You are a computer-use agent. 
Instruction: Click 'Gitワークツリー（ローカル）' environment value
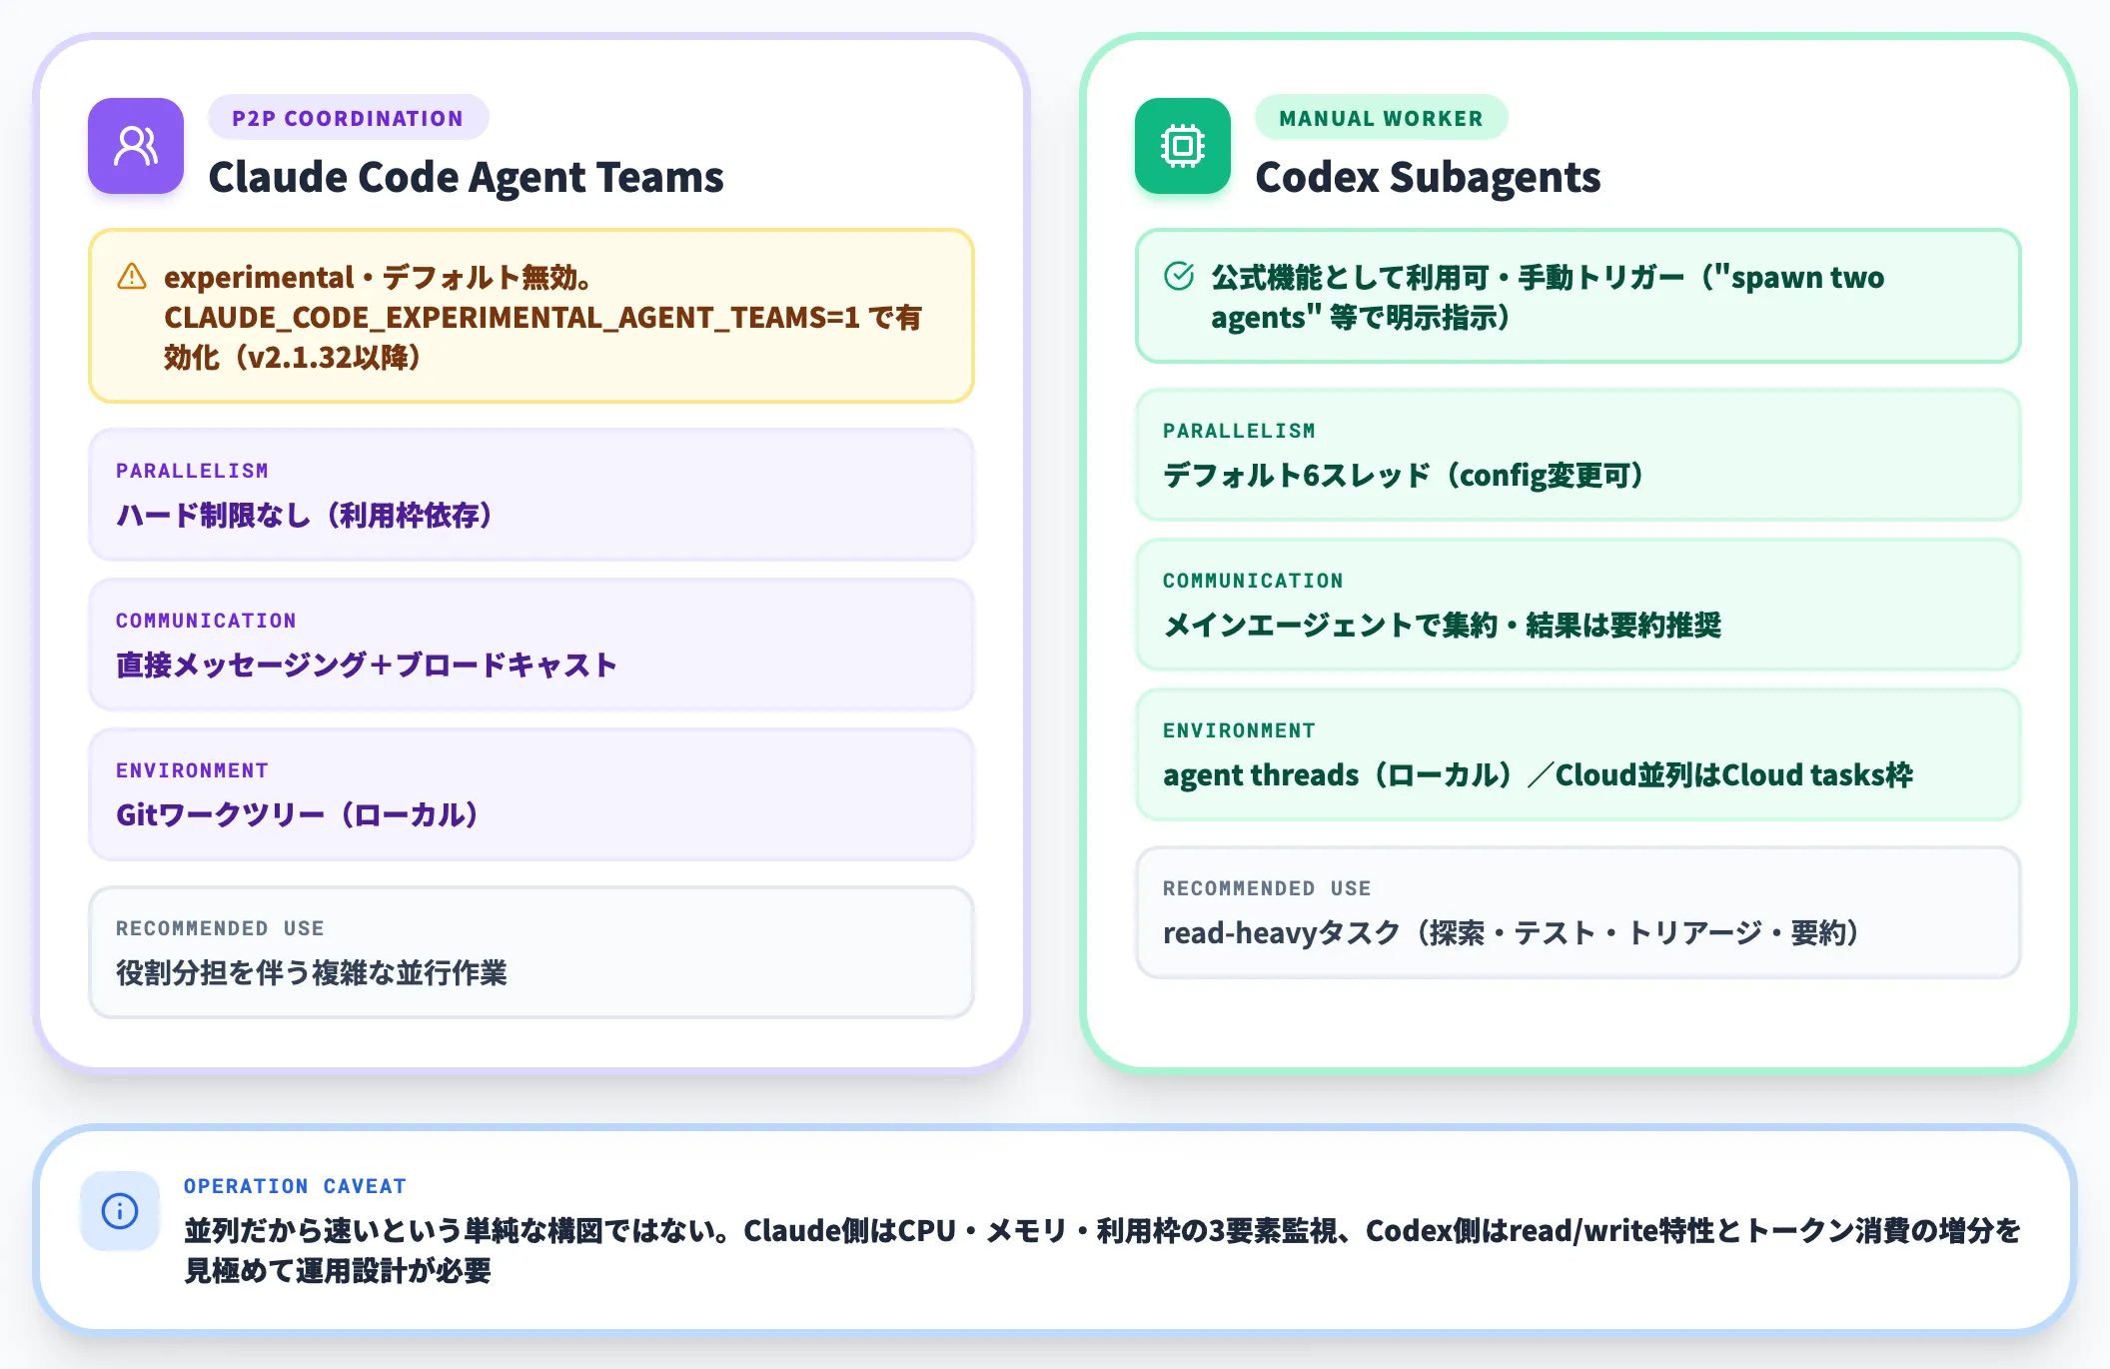pyautogui.click(x=298, y=815)
